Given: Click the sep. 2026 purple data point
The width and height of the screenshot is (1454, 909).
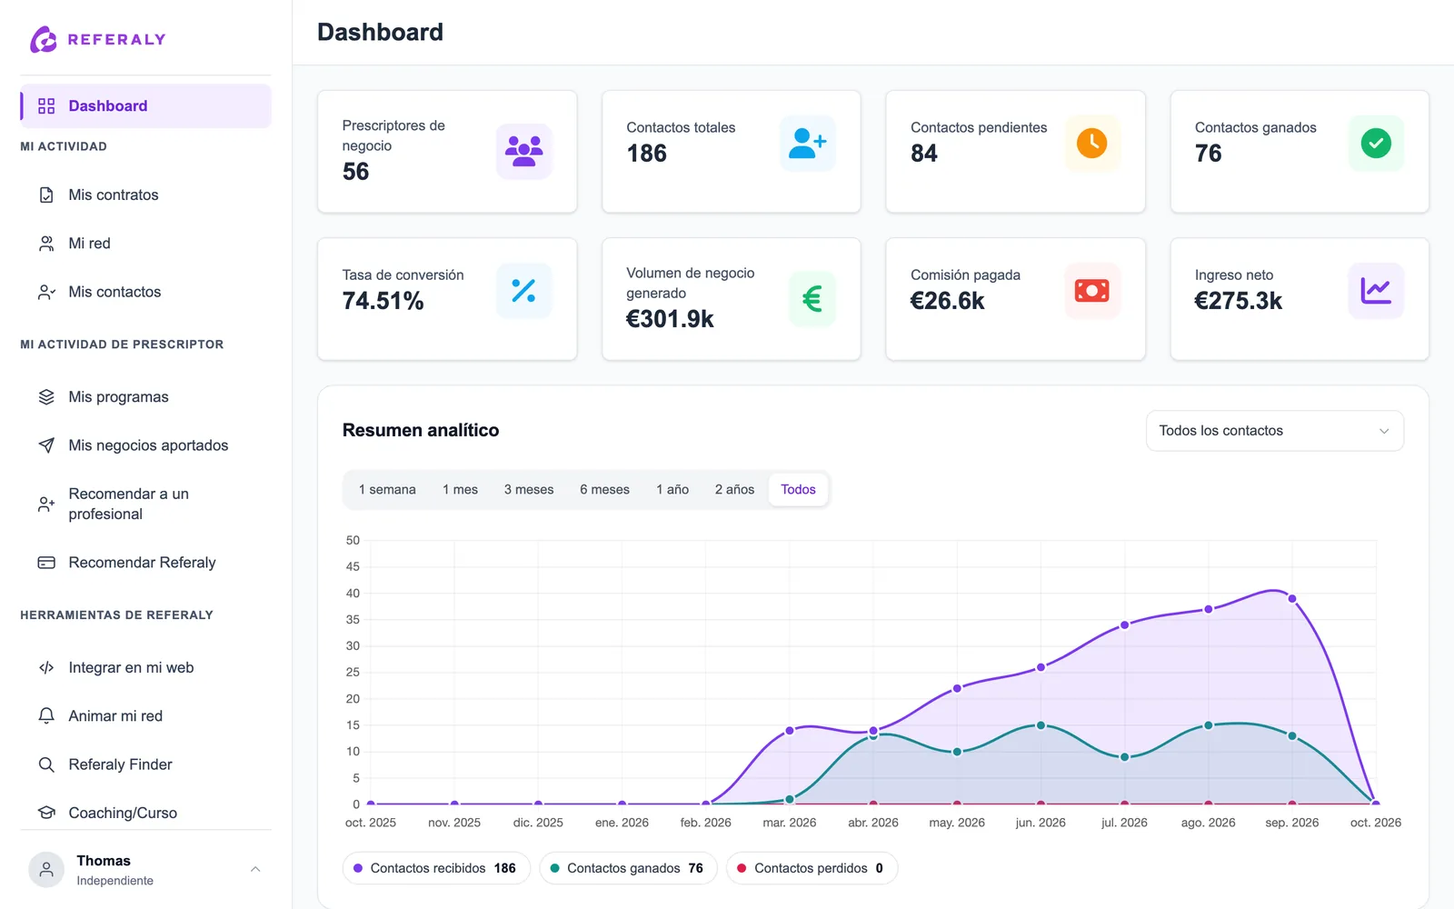Looking at the screenshot, I should (x=1292, y=599).
